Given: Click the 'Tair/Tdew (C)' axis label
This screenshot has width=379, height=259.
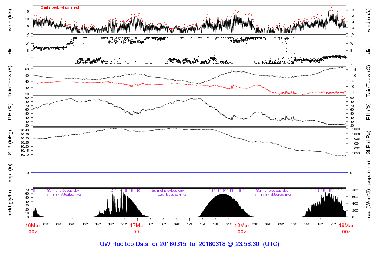Looking at the screenshot, I should point(369,81).
